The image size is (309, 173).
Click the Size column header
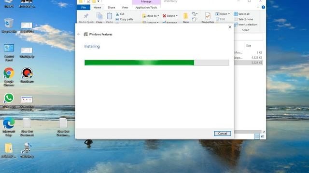[x=249, y=46]
